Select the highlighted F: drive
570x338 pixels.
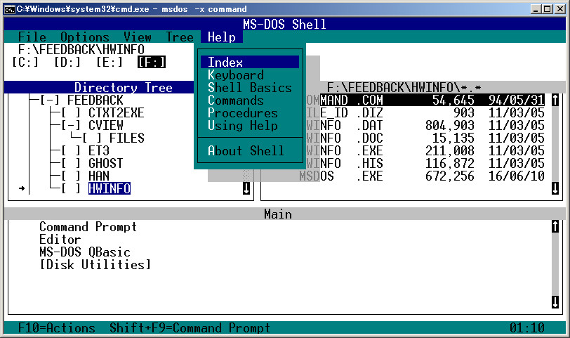(152, 63)
